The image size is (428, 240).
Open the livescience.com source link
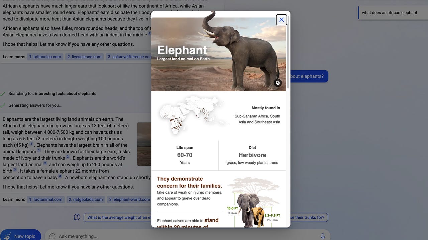point(84,57)
